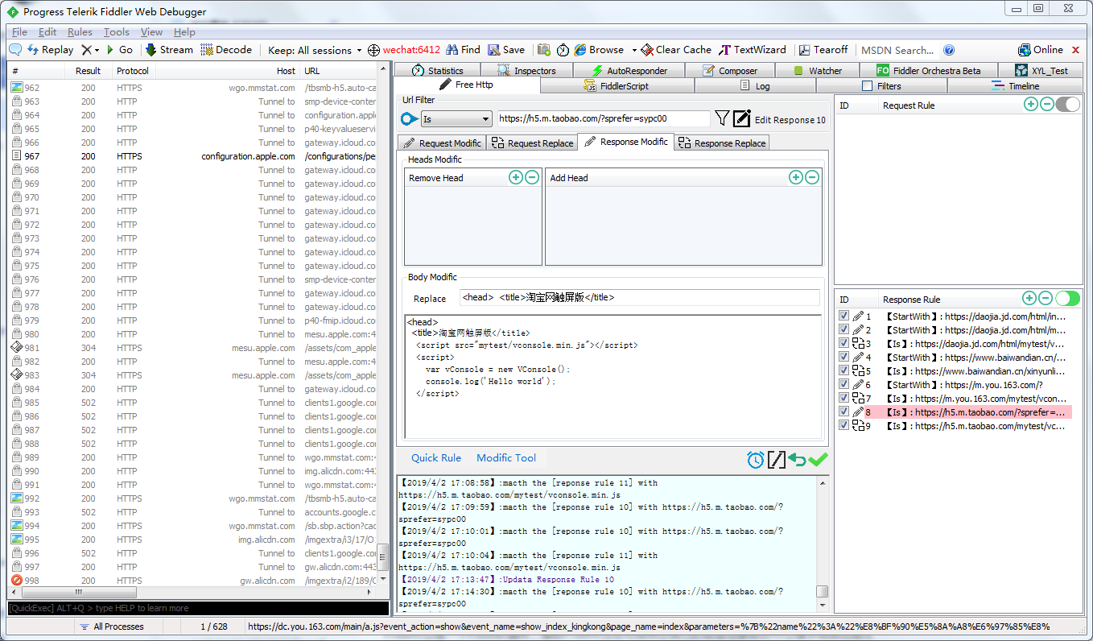Open the Url Filter match-type 'Is' dropdown
Image resolution: width=1093 pixels, height=641 pixels.
pyautogui.click(x=456, y=119)
